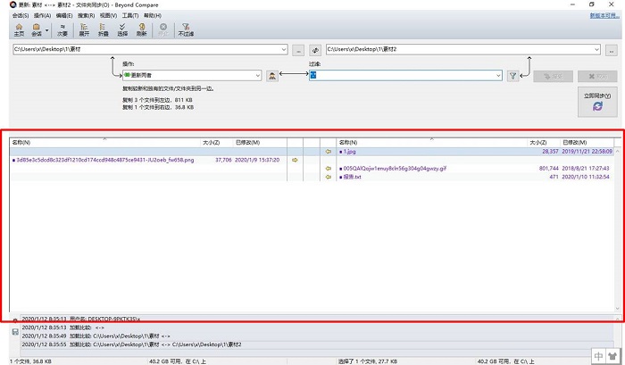This screenshot has height=365, width=625.
Task: Select file 1.jpg in right pane
Action: [348, 152]
